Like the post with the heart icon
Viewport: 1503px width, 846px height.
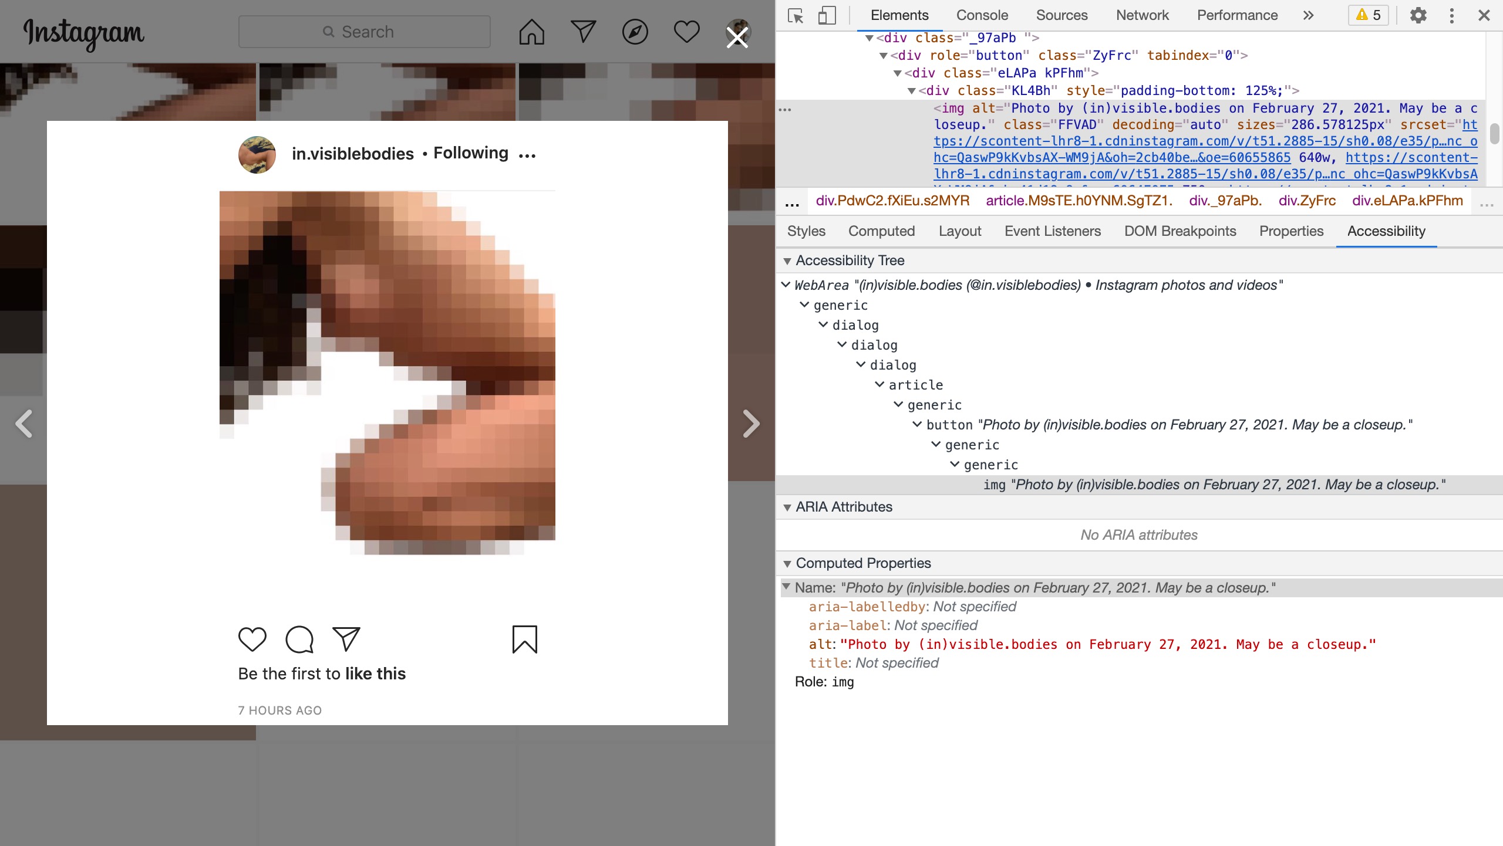click(x=252, y=639)
